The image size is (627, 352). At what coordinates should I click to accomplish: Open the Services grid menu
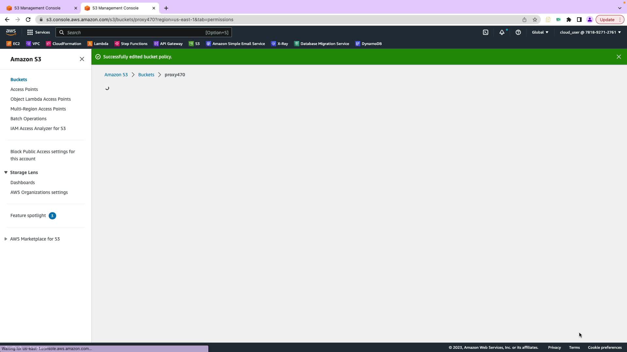39,32
